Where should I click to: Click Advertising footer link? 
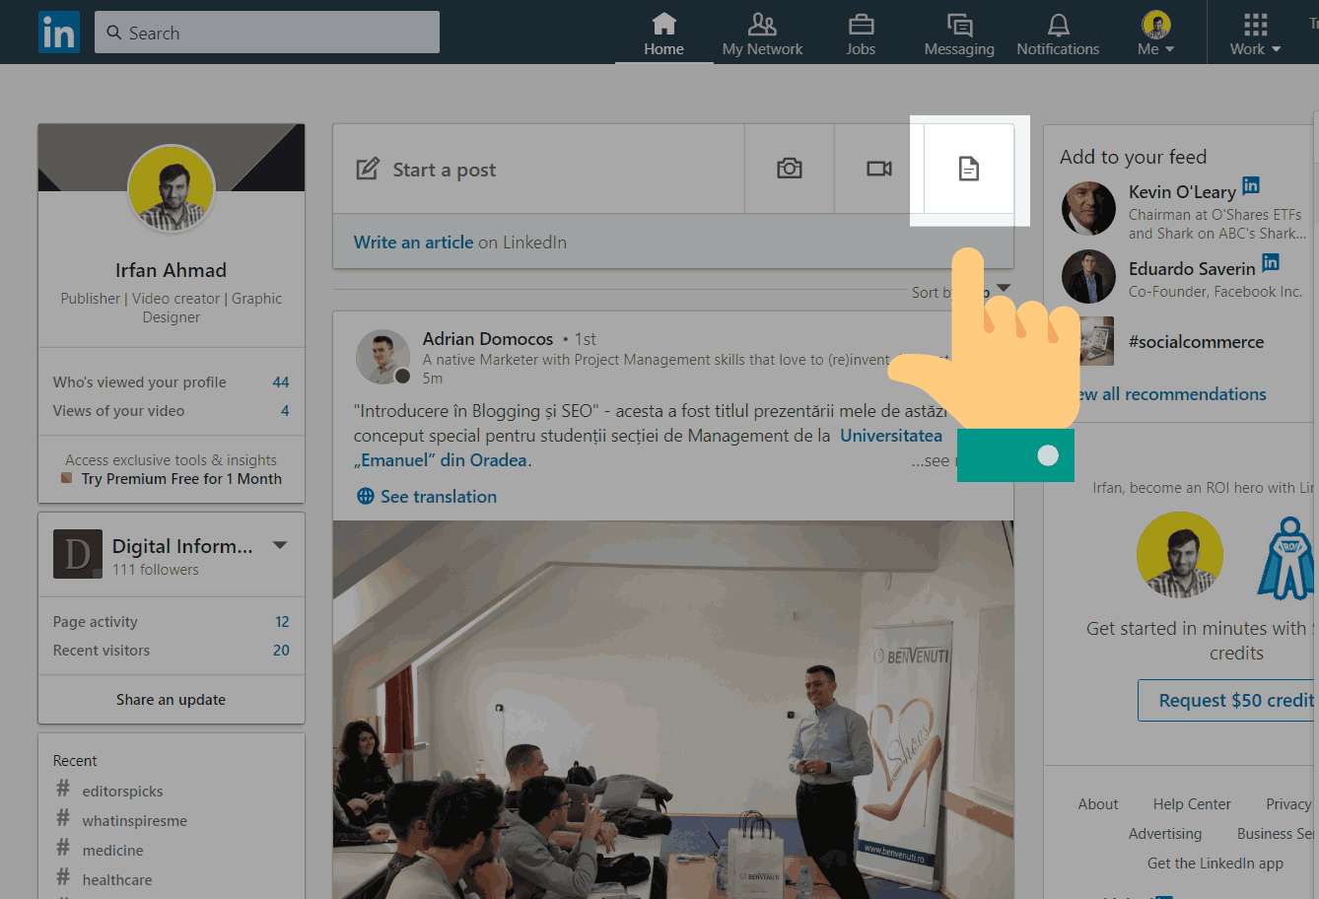[x=1165, y=833]
